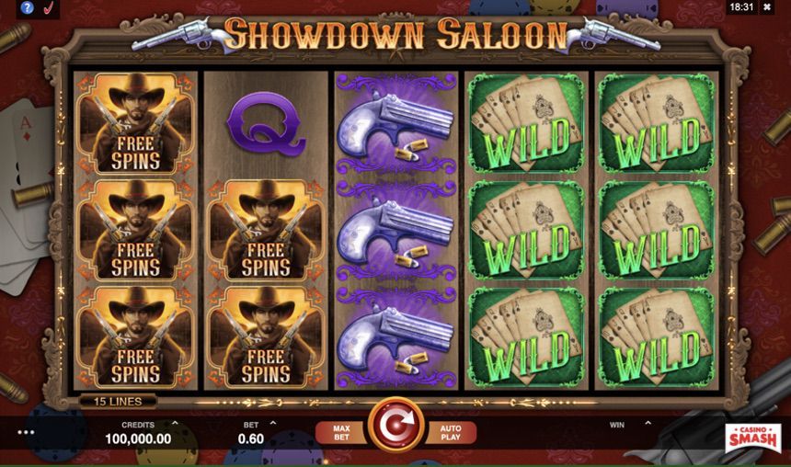The image size is (791, 467).
Task: Close the game with the X icon
Action: (x=767, y=7)
